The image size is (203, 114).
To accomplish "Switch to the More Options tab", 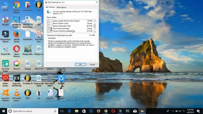I will 61,7.
